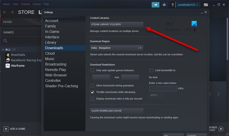Viewport: 229px width, 136px height.
Task: Select Brawlhalla in the games list
Action: coord(18,55)
